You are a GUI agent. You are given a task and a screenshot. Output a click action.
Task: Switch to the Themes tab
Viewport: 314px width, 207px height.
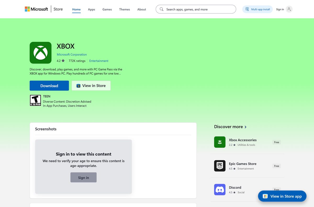[125, 9]
